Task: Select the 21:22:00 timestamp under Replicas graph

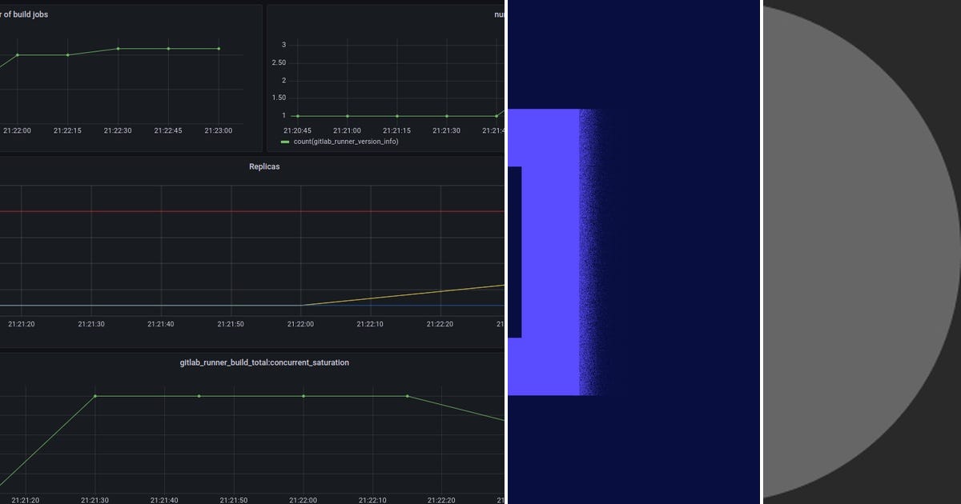Action: [x=304, y=324]
